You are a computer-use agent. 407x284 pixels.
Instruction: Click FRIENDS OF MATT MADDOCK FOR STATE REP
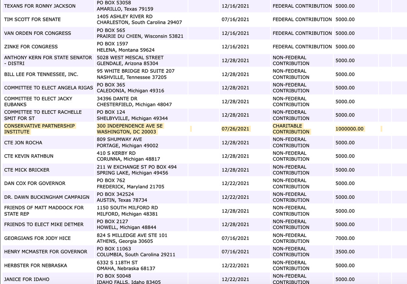coord(44,211)
